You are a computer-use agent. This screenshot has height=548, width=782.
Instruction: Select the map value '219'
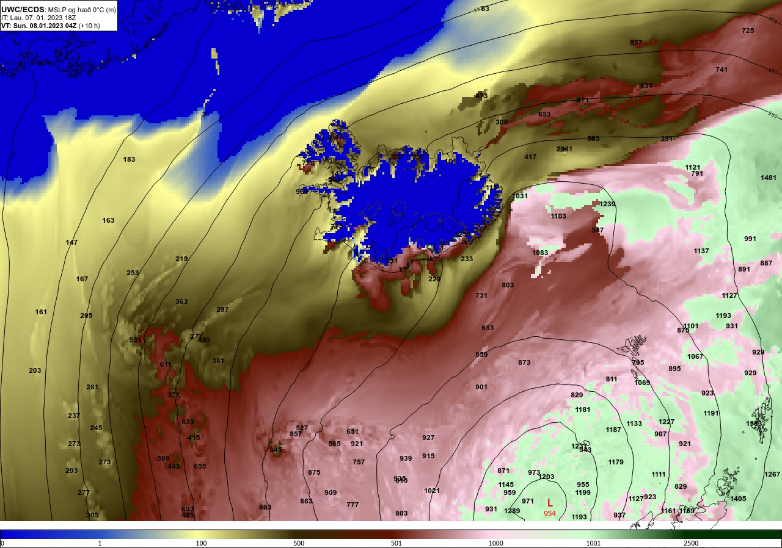click(x=181, y=259)
